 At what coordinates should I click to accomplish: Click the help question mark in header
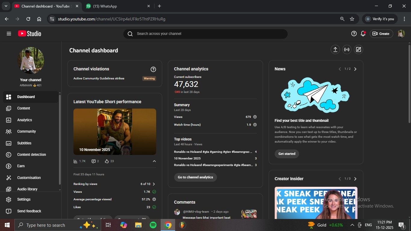(x=354, y=34)
